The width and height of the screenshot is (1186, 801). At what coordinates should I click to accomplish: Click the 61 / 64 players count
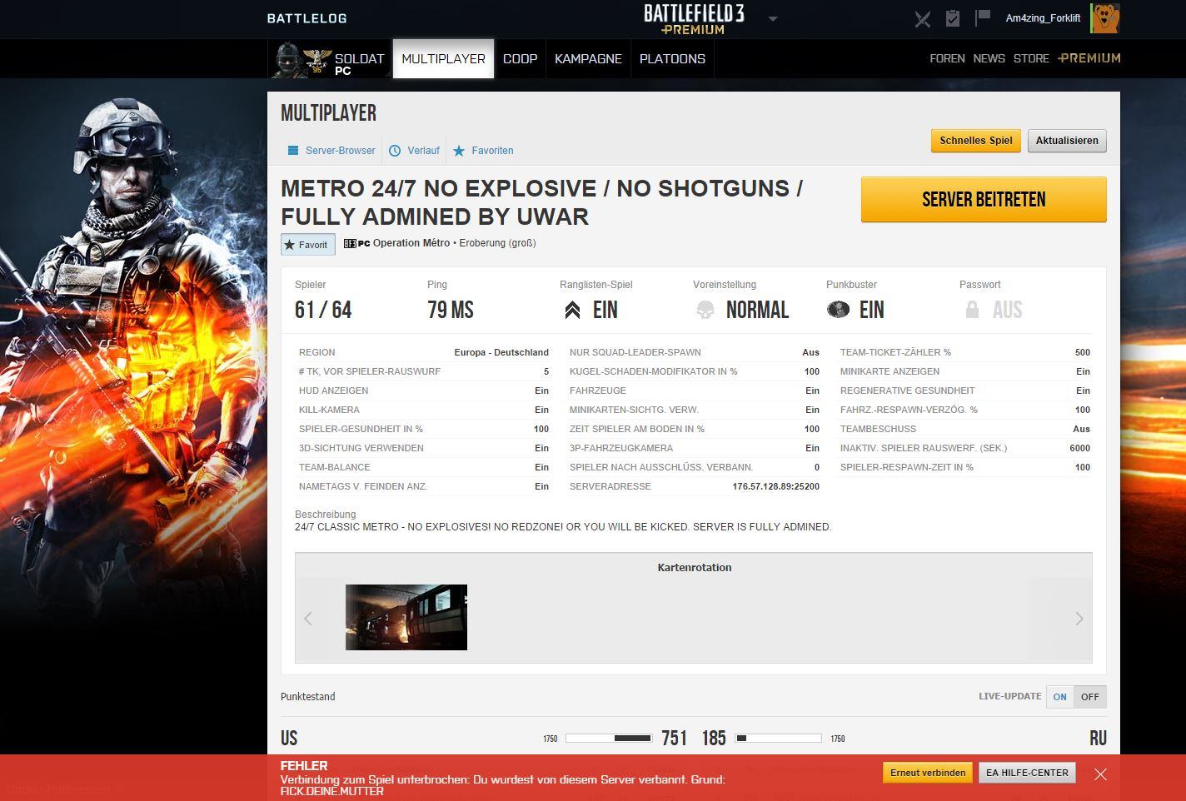click(x=323, y=311)
